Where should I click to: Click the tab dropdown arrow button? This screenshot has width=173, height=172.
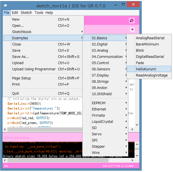coord(133,29)
